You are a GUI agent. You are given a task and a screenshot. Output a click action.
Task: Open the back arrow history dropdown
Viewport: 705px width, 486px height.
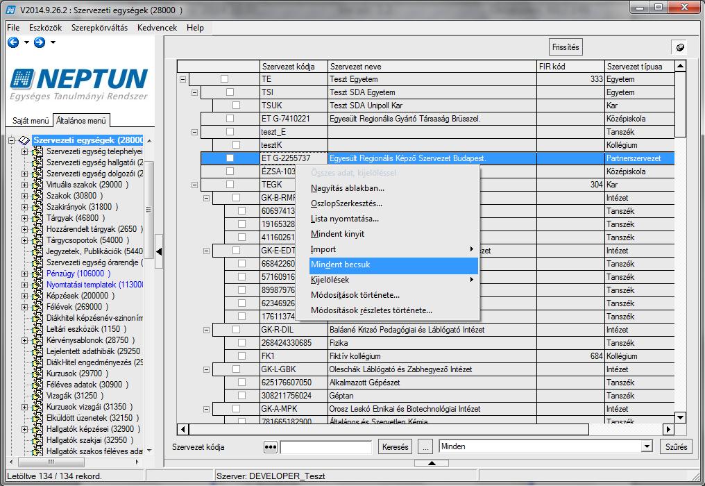tap(26, 43)
